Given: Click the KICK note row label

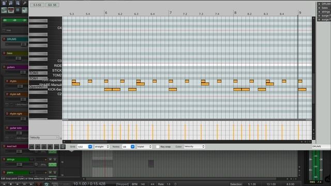Looking at the screenshot, I should point(54,89).
